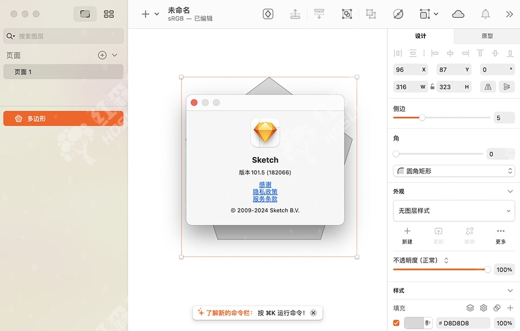Click the overlapping circles icon in 填充 row

pos(497,308)
